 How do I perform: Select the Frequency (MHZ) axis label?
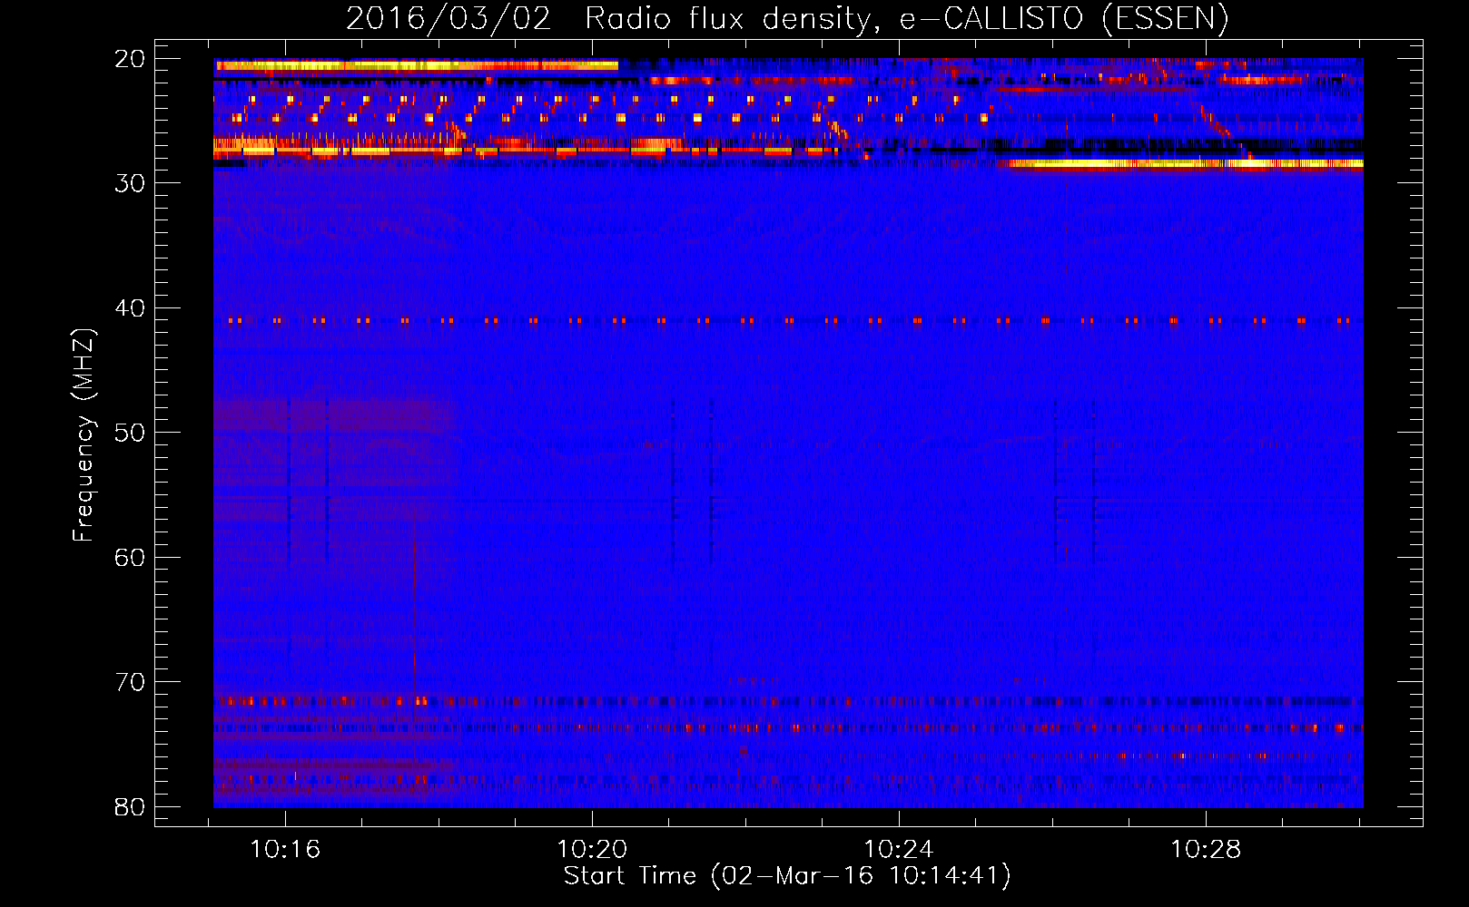click(x=84, y=435)
